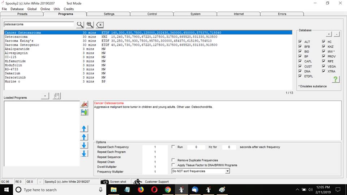Click the magnifier-plus advanced search icon
347x195 pixels.
[x=90, y=25]
